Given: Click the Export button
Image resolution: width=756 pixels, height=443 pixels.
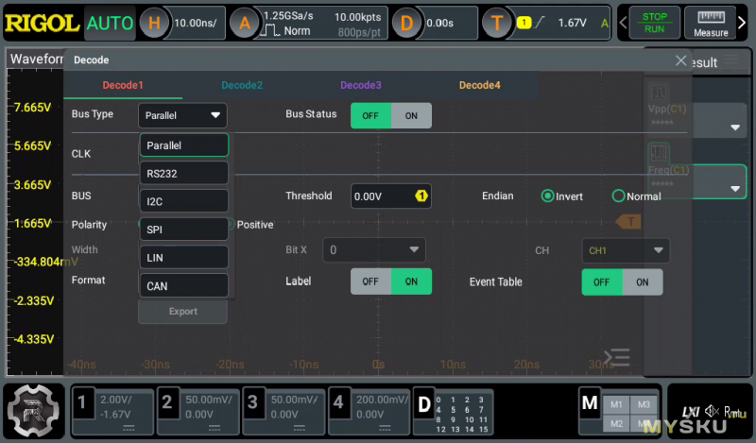Looking at the screenshot, I should 182,312.
